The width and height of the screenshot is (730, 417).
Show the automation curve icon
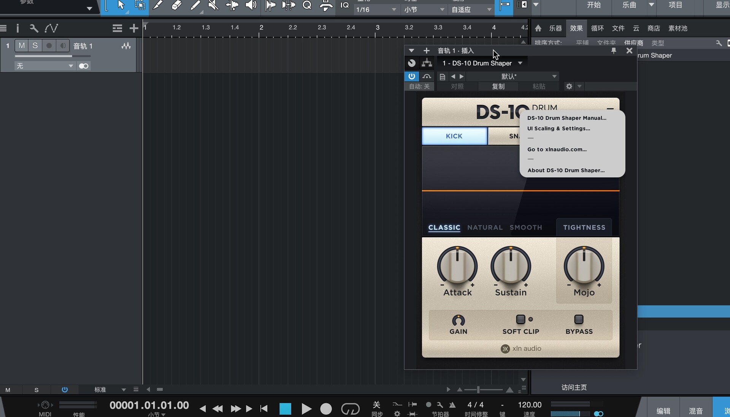click(51, 28)
